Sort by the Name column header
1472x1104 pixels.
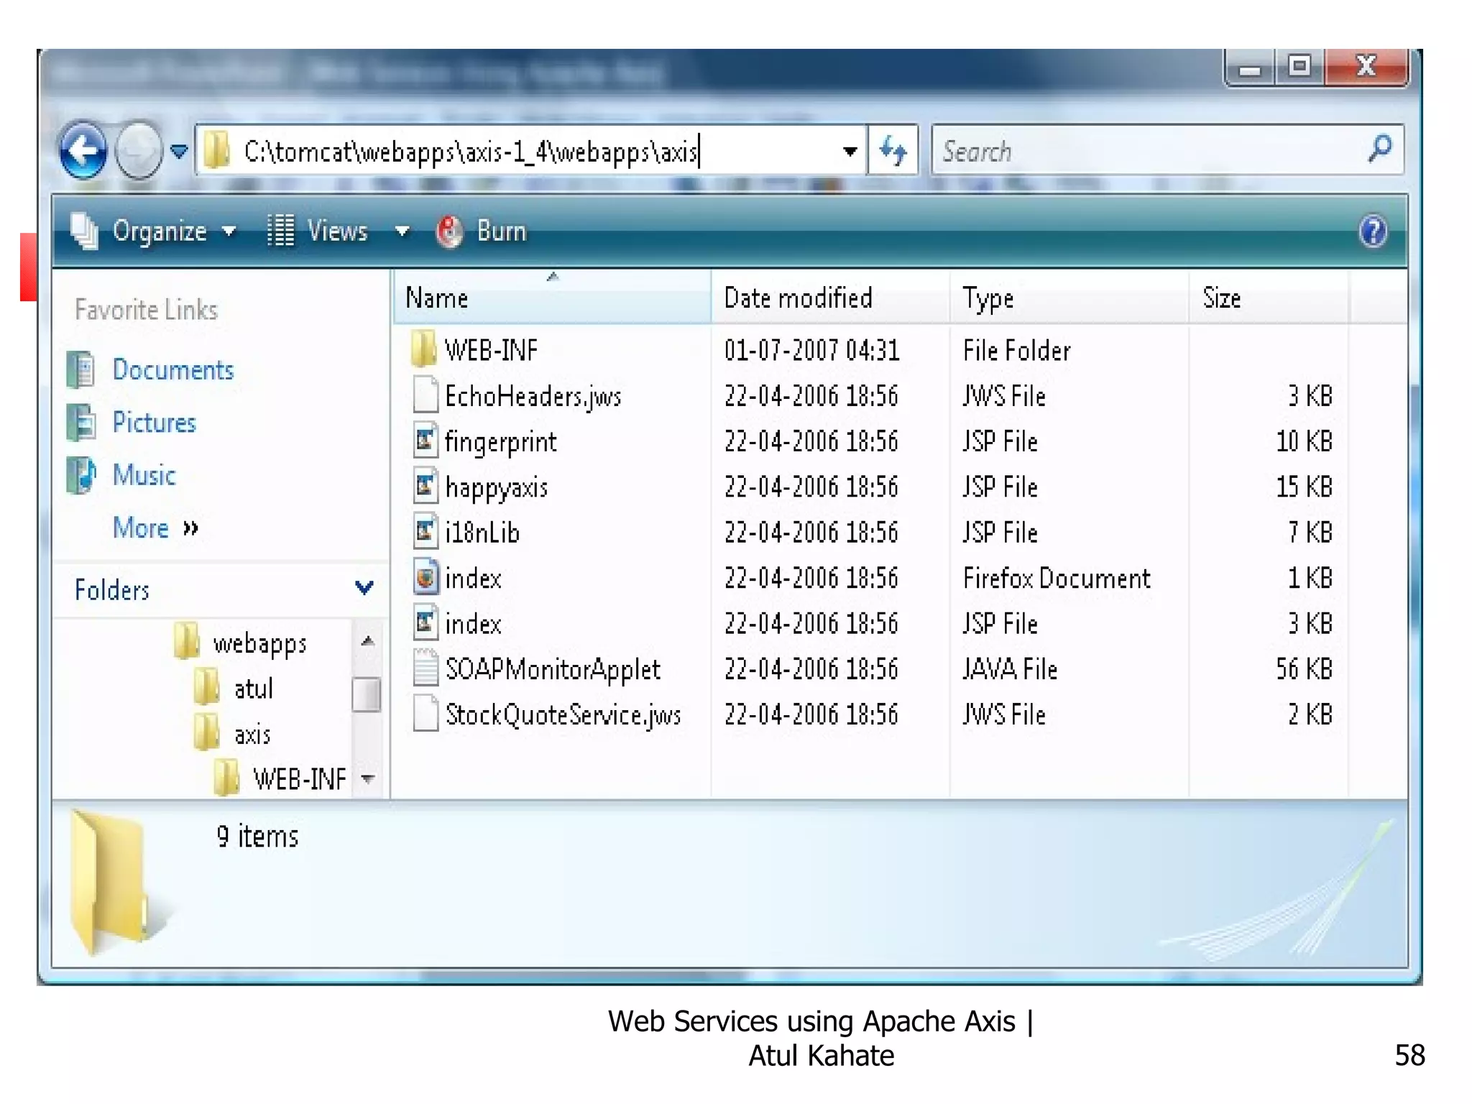[552, 298]
